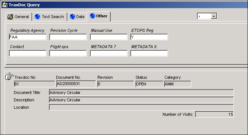Click the Document Title field Advisory Circular
Screen dimensions: 248x135
point(141,92)
